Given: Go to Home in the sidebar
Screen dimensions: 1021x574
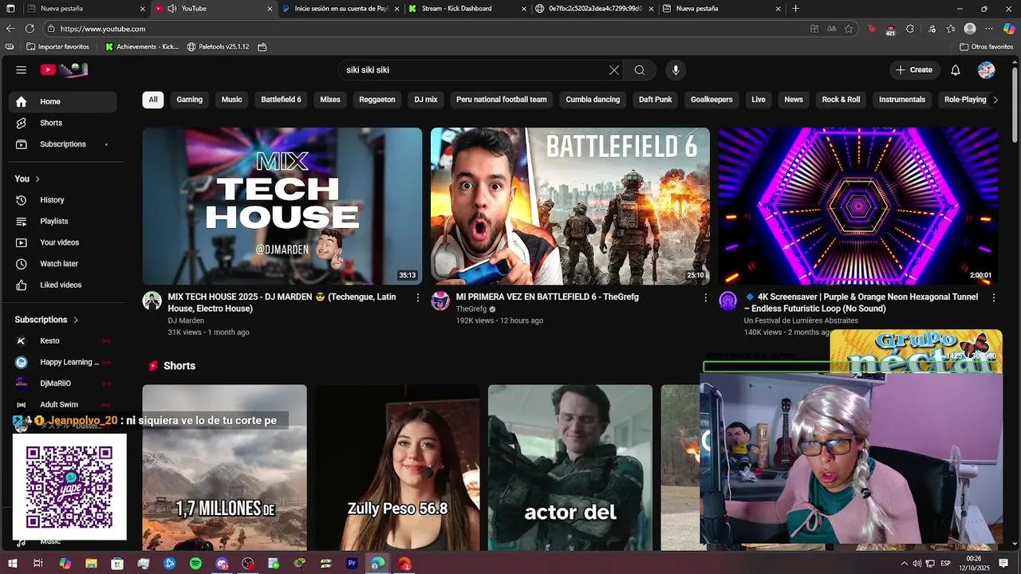Looking at the screenshot, I should (63, 101).
